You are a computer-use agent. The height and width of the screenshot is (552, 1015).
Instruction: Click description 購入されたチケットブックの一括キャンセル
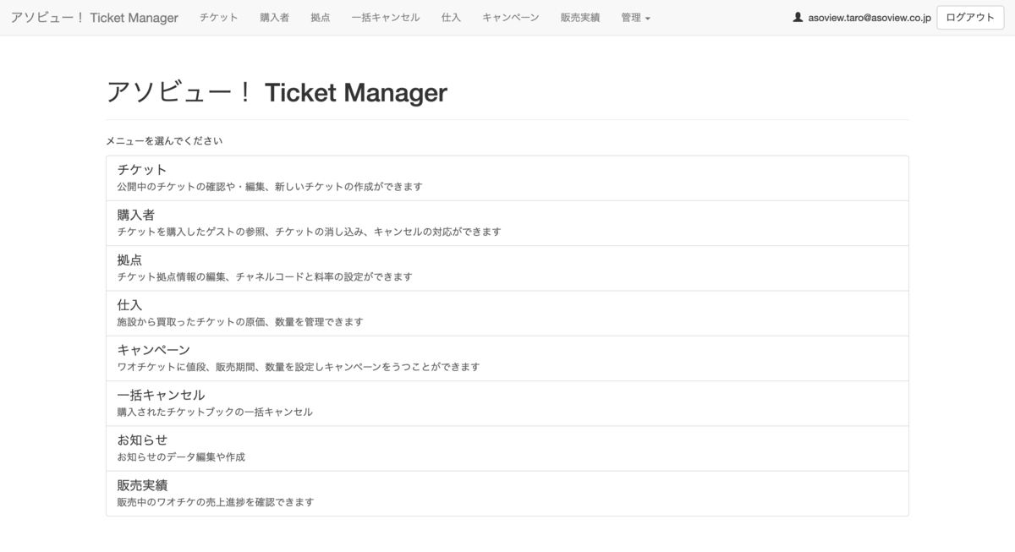[215, 412]
